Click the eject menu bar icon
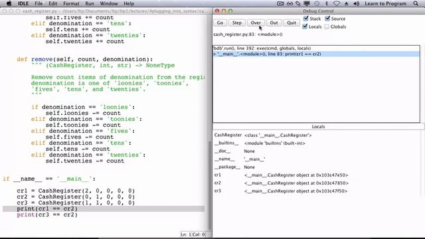 pyautogui.click(x=347, y=3)
